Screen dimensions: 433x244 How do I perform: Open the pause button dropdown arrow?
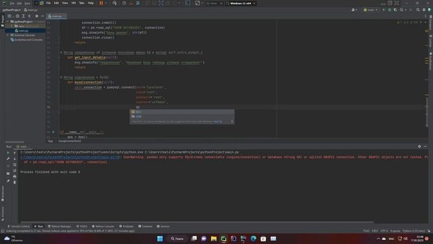pos(106,3)
